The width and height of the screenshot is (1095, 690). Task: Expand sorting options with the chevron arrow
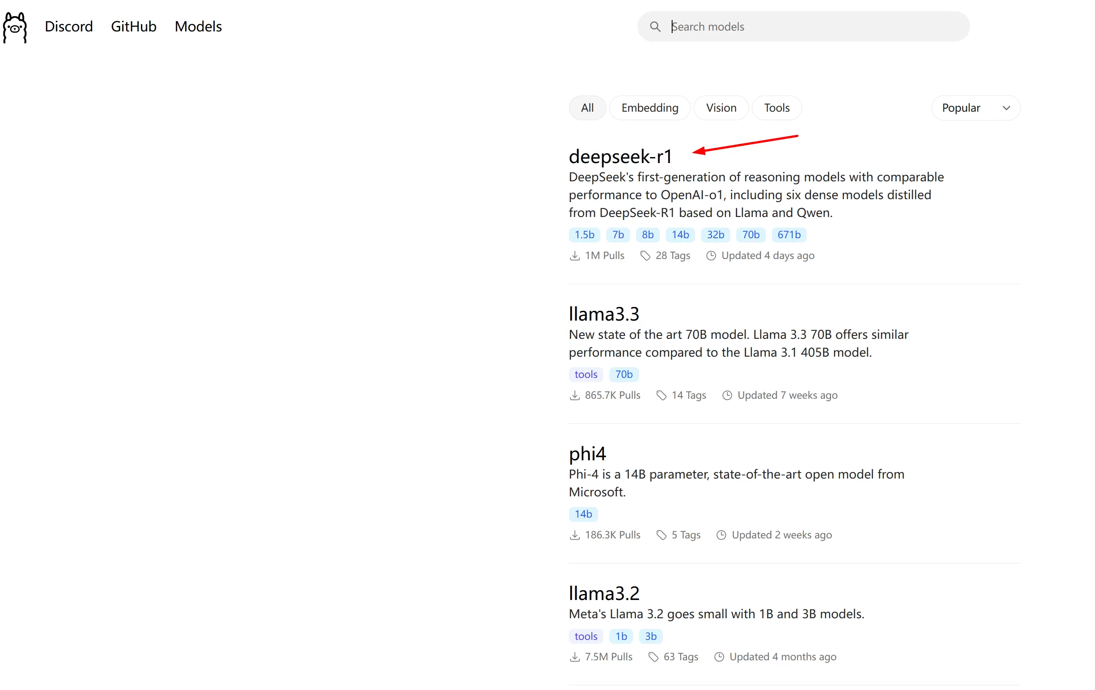coord(1006,108)
